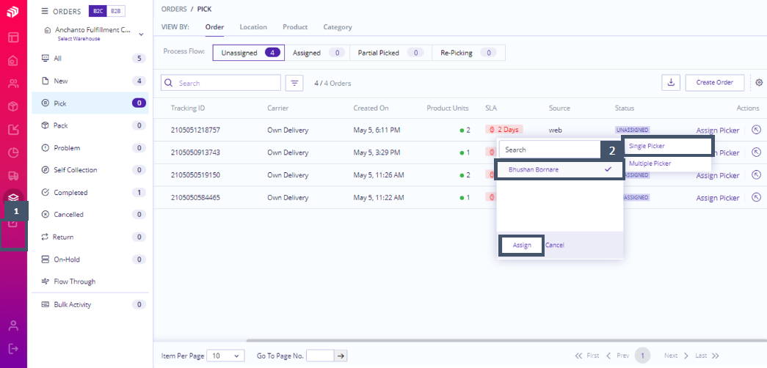The height and width of the screenshot is (368, 767).
Task: Select the Assigned process flow
Action: click(317, 53)
